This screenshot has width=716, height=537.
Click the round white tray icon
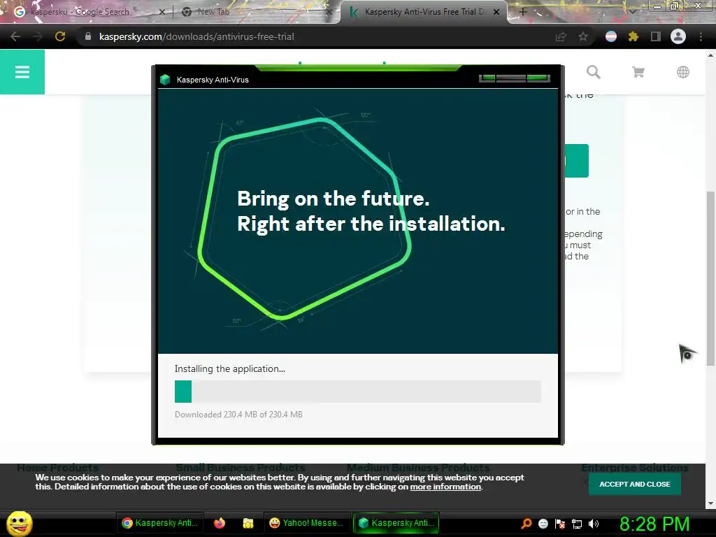coord(543,523)
